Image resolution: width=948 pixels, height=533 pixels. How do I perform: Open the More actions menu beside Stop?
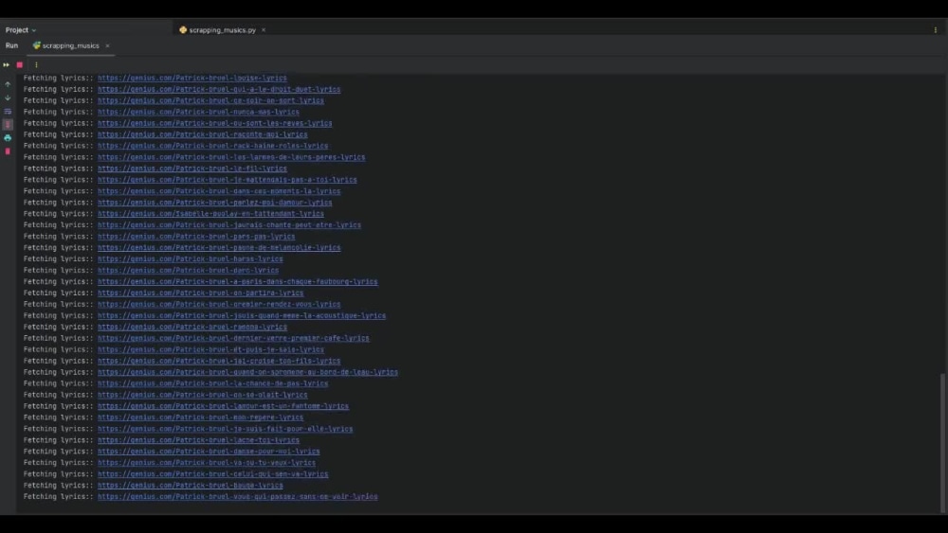coord(36,64)
